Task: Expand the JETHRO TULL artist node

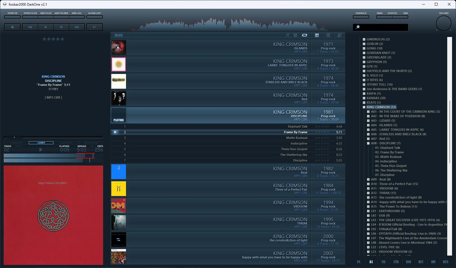Action: tap(364, 84)
